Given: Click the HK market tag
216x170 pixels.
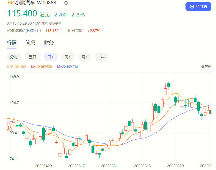Looking at the screenshot, I should tap(11, 3).
